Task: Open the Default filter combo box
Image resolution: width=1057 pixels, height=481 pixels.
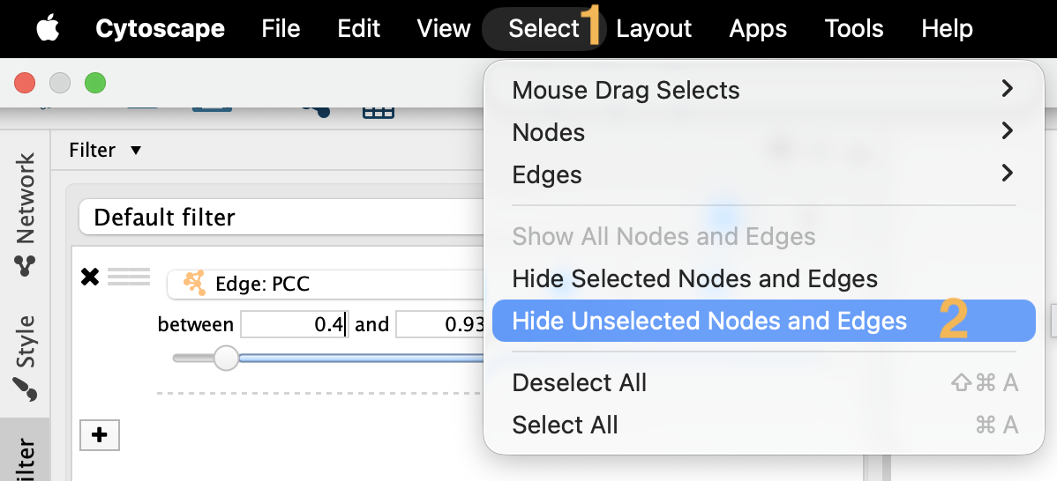Action: [282, 217]
